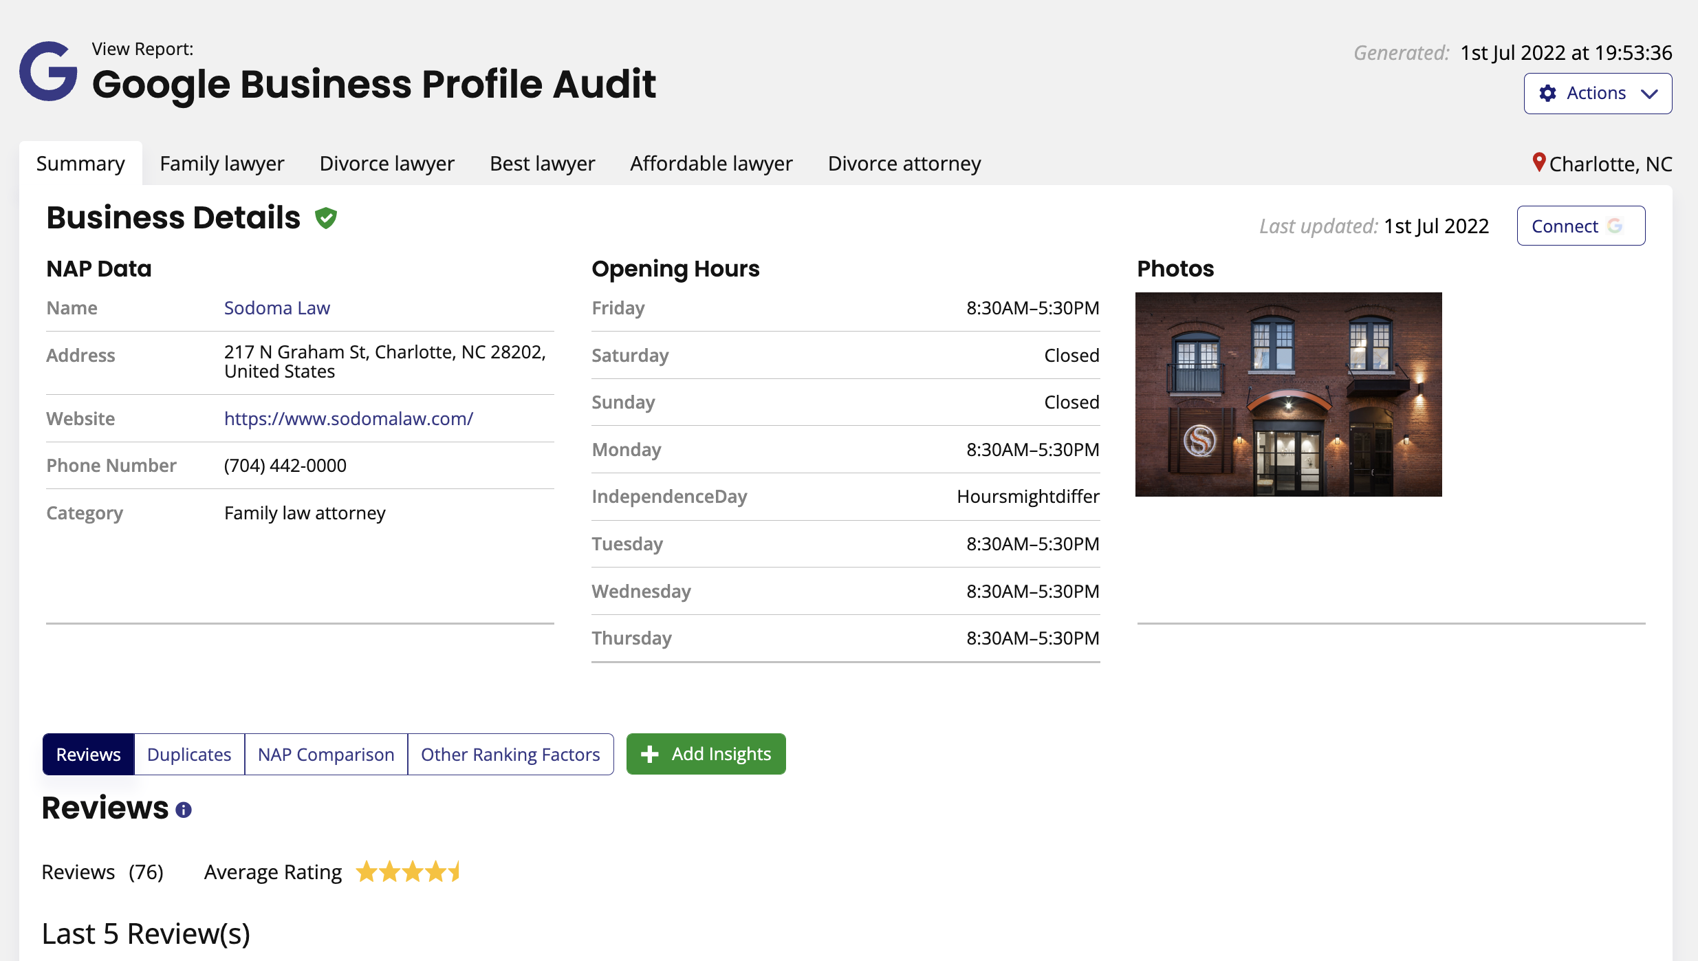1698x961 pixels.
Task: Click the Opening Hours heading
Action: (x=675, y=269)
